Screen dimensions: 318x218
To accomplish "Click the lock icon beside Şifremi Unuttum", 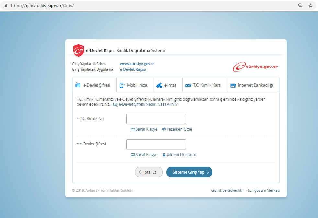I will pyautogui.click(x=164, y=155).
